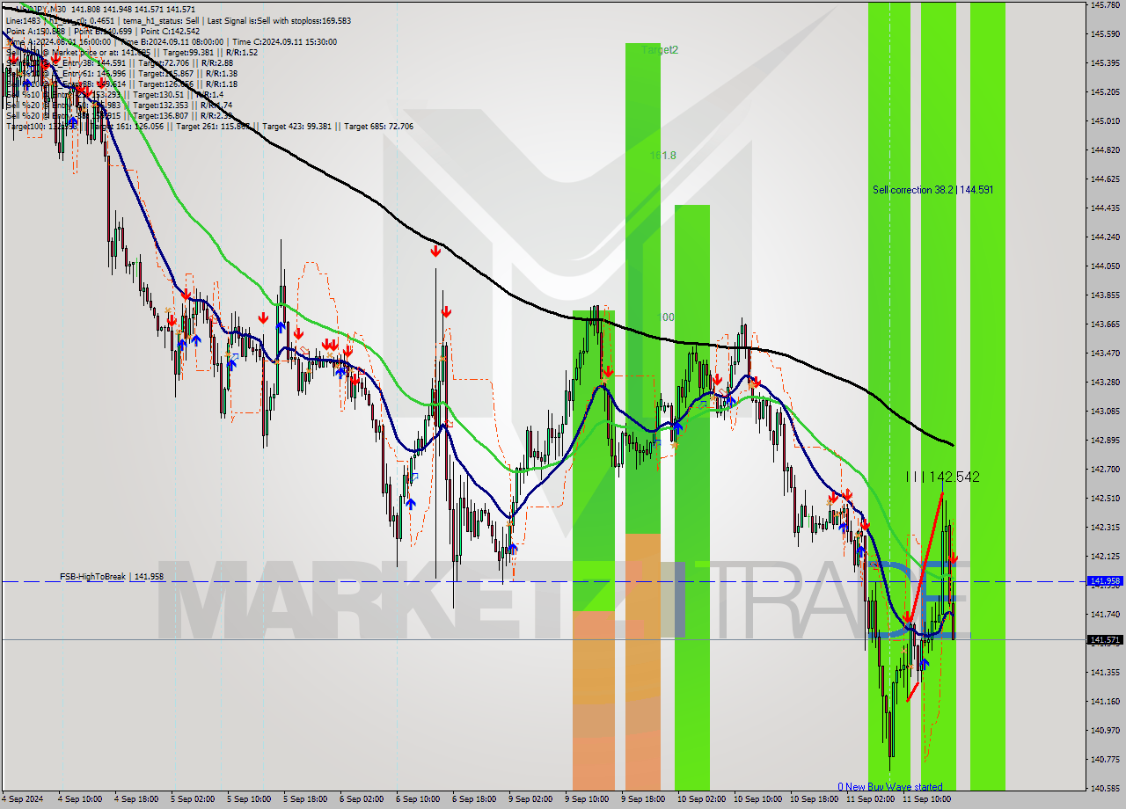Select the highlighted current price tag 141.571
Screen dimensions: 1126x809
click(x=1105, y=640)
